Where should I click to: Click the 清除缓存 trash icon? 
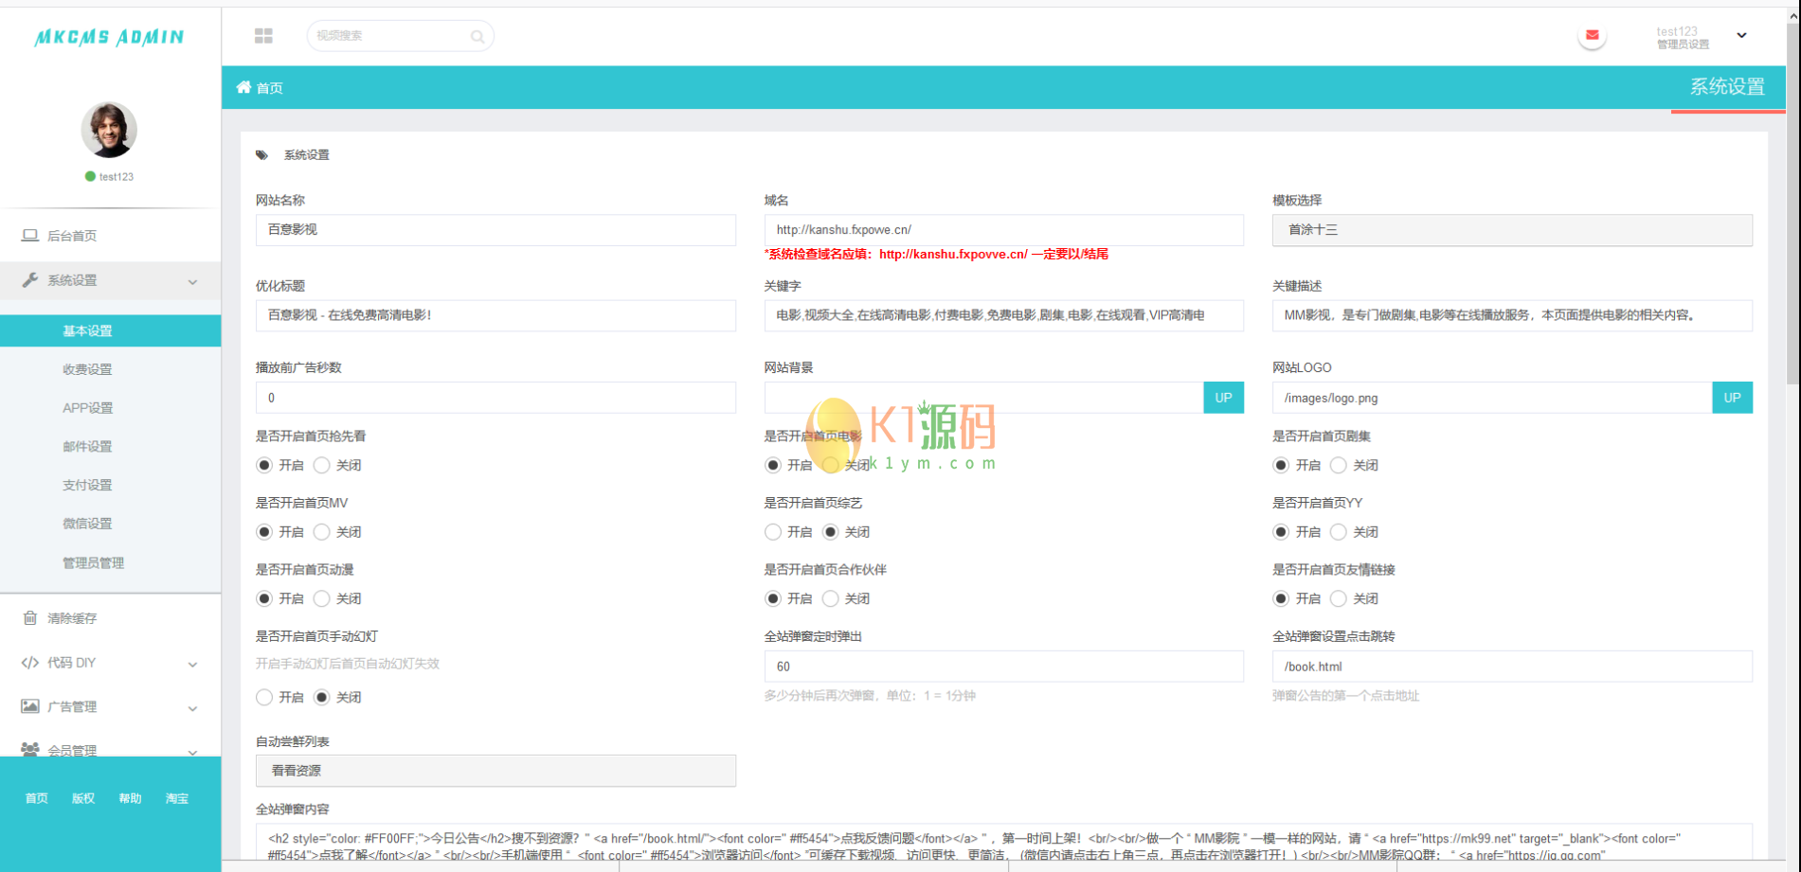(x=29, y=617)
